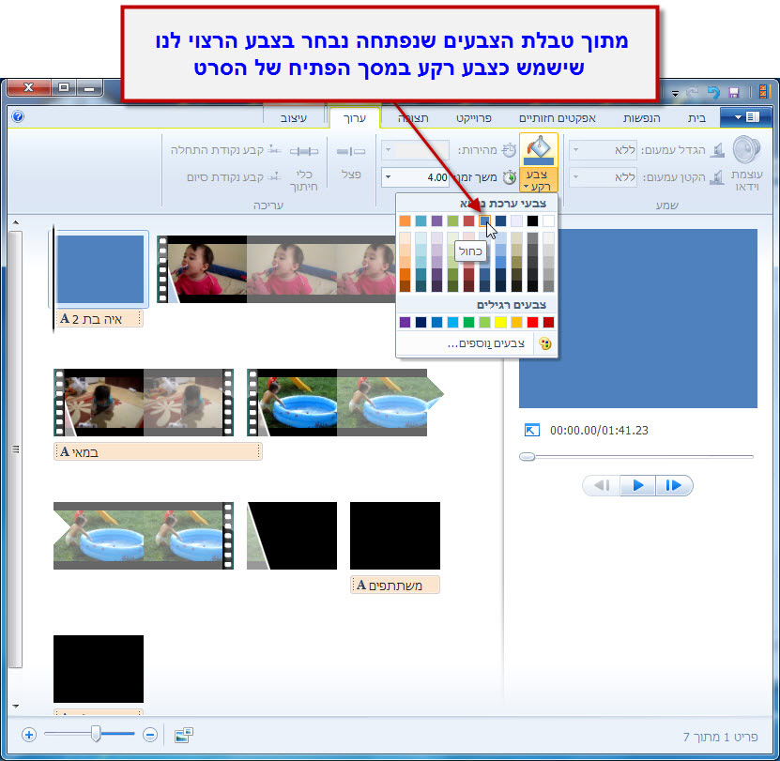The image size is (780, 761).
Task: Select the black clip above משתתפים caption
Action: [395, 536]
